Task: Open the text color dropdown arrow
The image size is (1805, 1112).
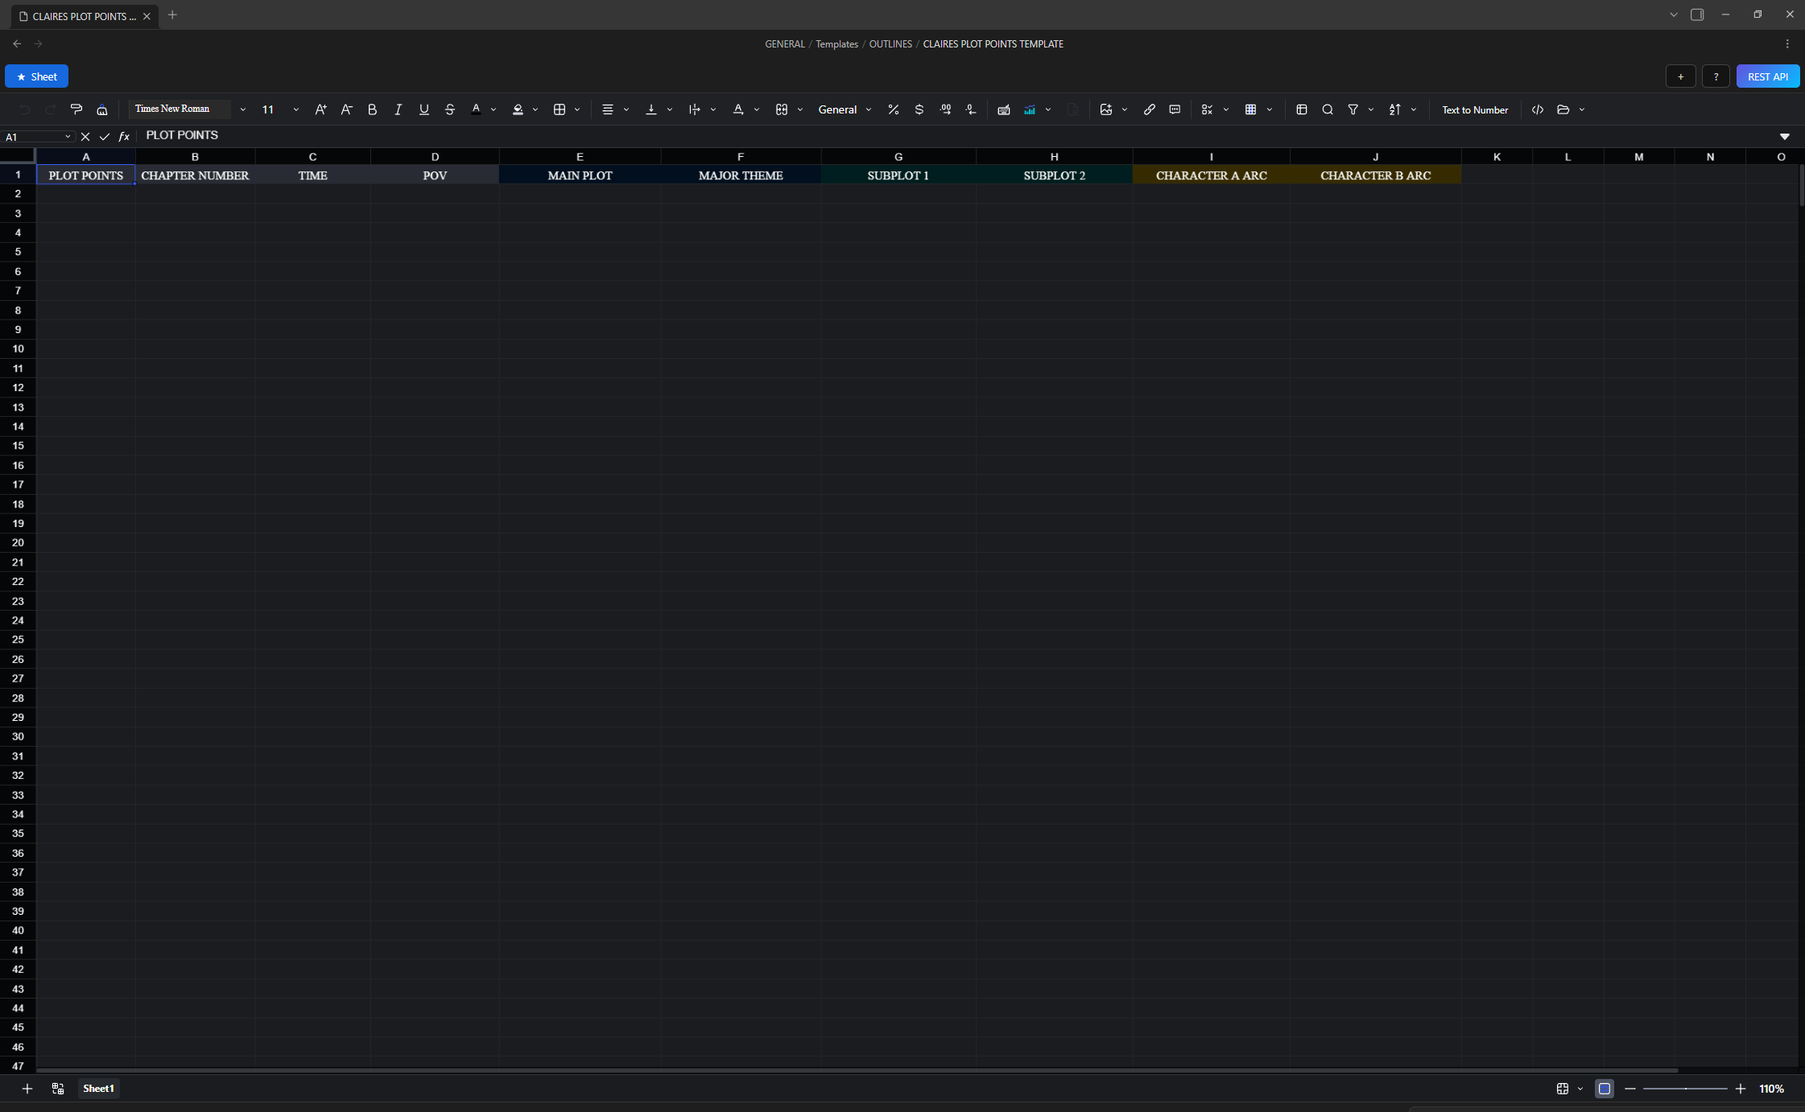Action: pos(493,109)
